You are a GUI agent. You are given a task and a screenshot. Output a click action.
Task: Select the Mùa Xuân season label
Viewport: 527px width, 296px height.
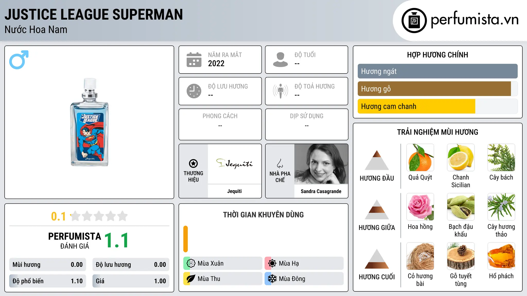click(210, 263)
